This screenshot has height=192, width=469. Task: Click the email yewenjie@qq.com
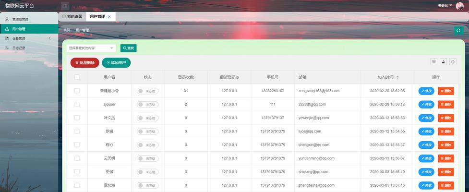[x=313, y=118]
